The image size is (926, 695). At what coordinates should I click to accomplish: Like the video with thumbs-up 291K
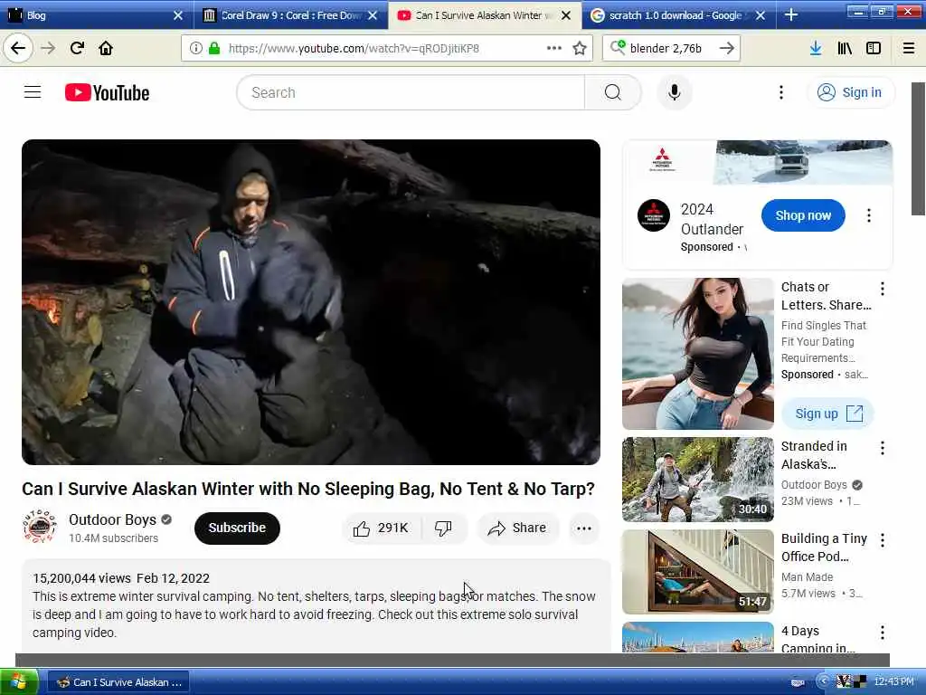[381, 528]
